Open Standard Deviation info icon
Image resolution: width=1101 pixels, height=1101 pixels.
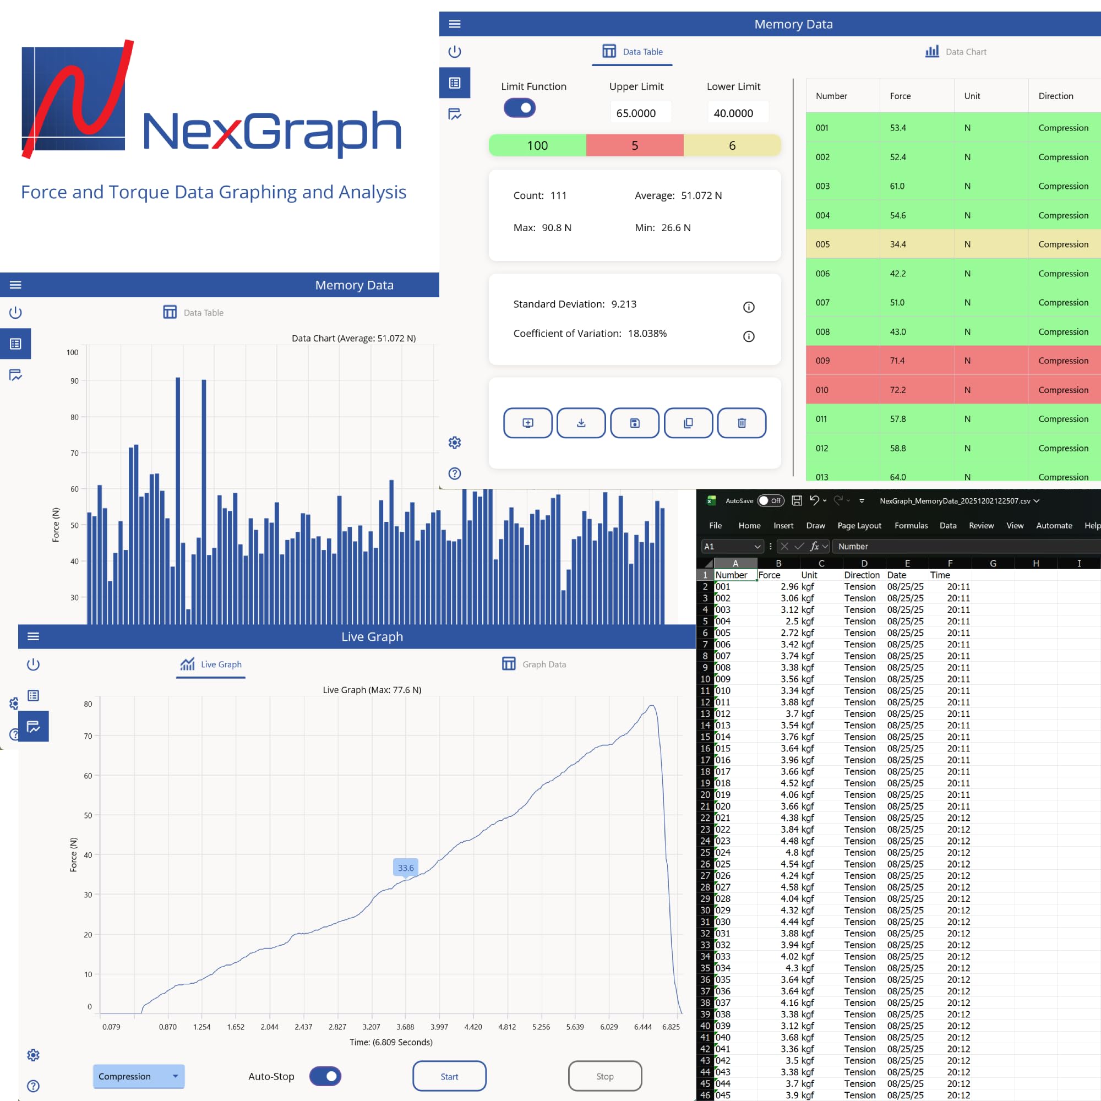tap(749, 307)
